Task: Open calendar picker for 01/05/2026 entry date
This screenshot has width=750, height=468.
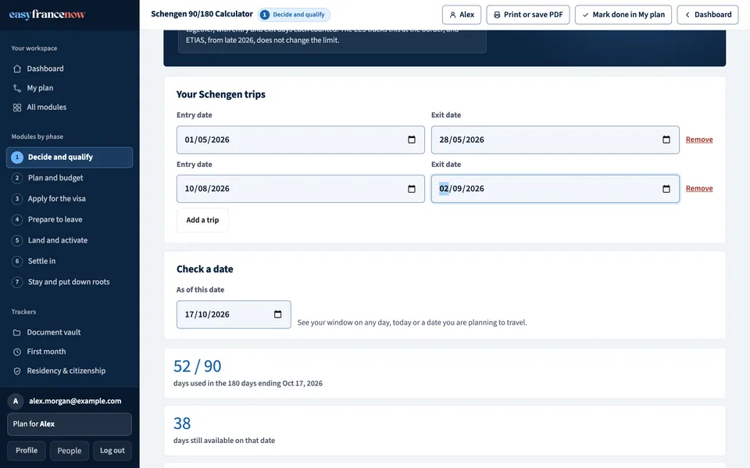Action: pos(412,140)
